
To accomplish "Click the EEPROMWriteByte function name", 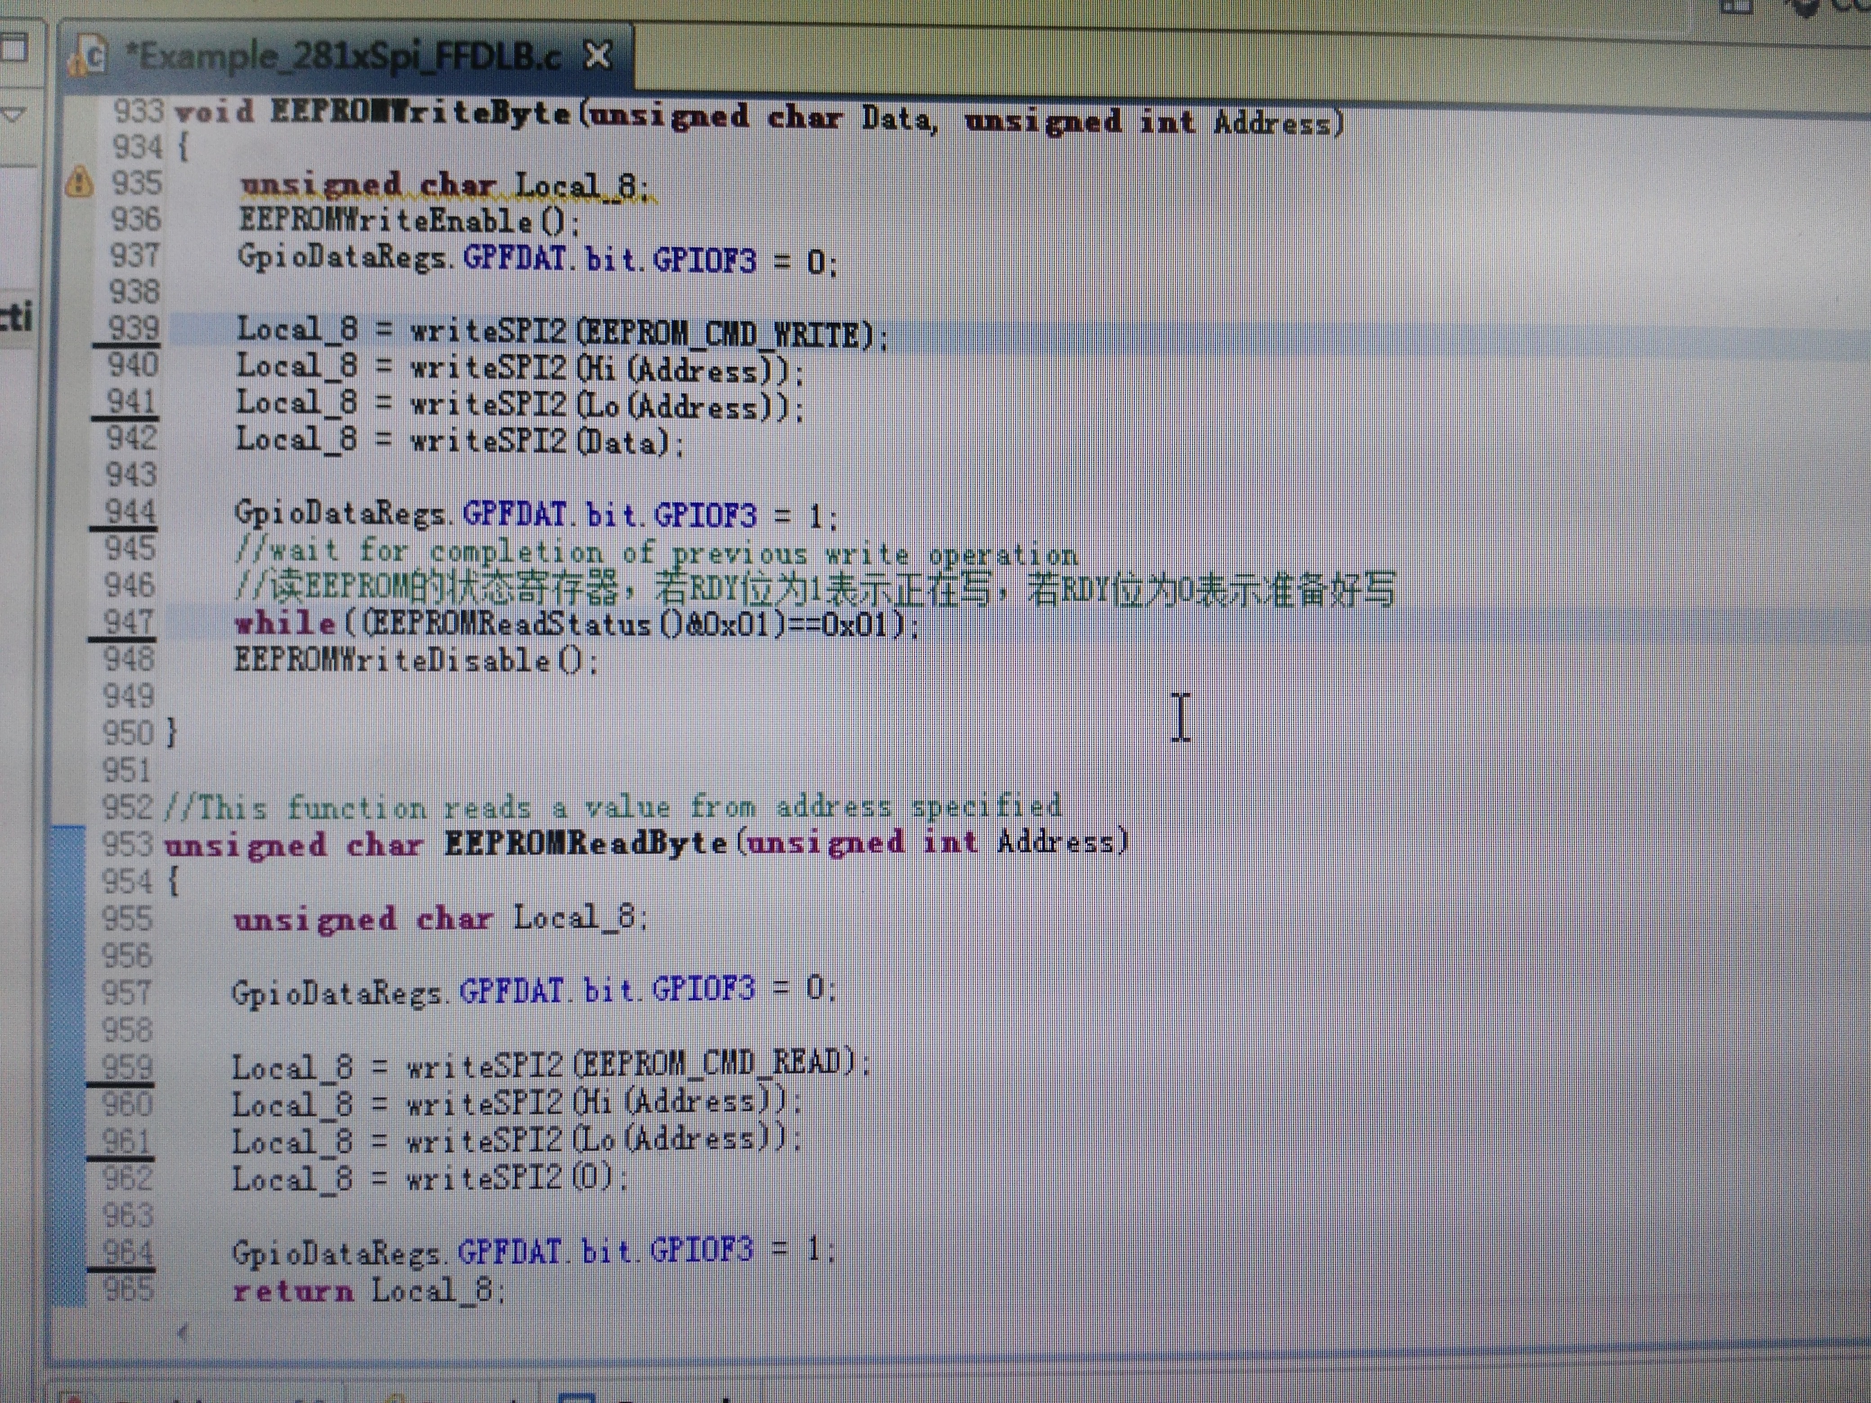I will [x=421, y=112].
